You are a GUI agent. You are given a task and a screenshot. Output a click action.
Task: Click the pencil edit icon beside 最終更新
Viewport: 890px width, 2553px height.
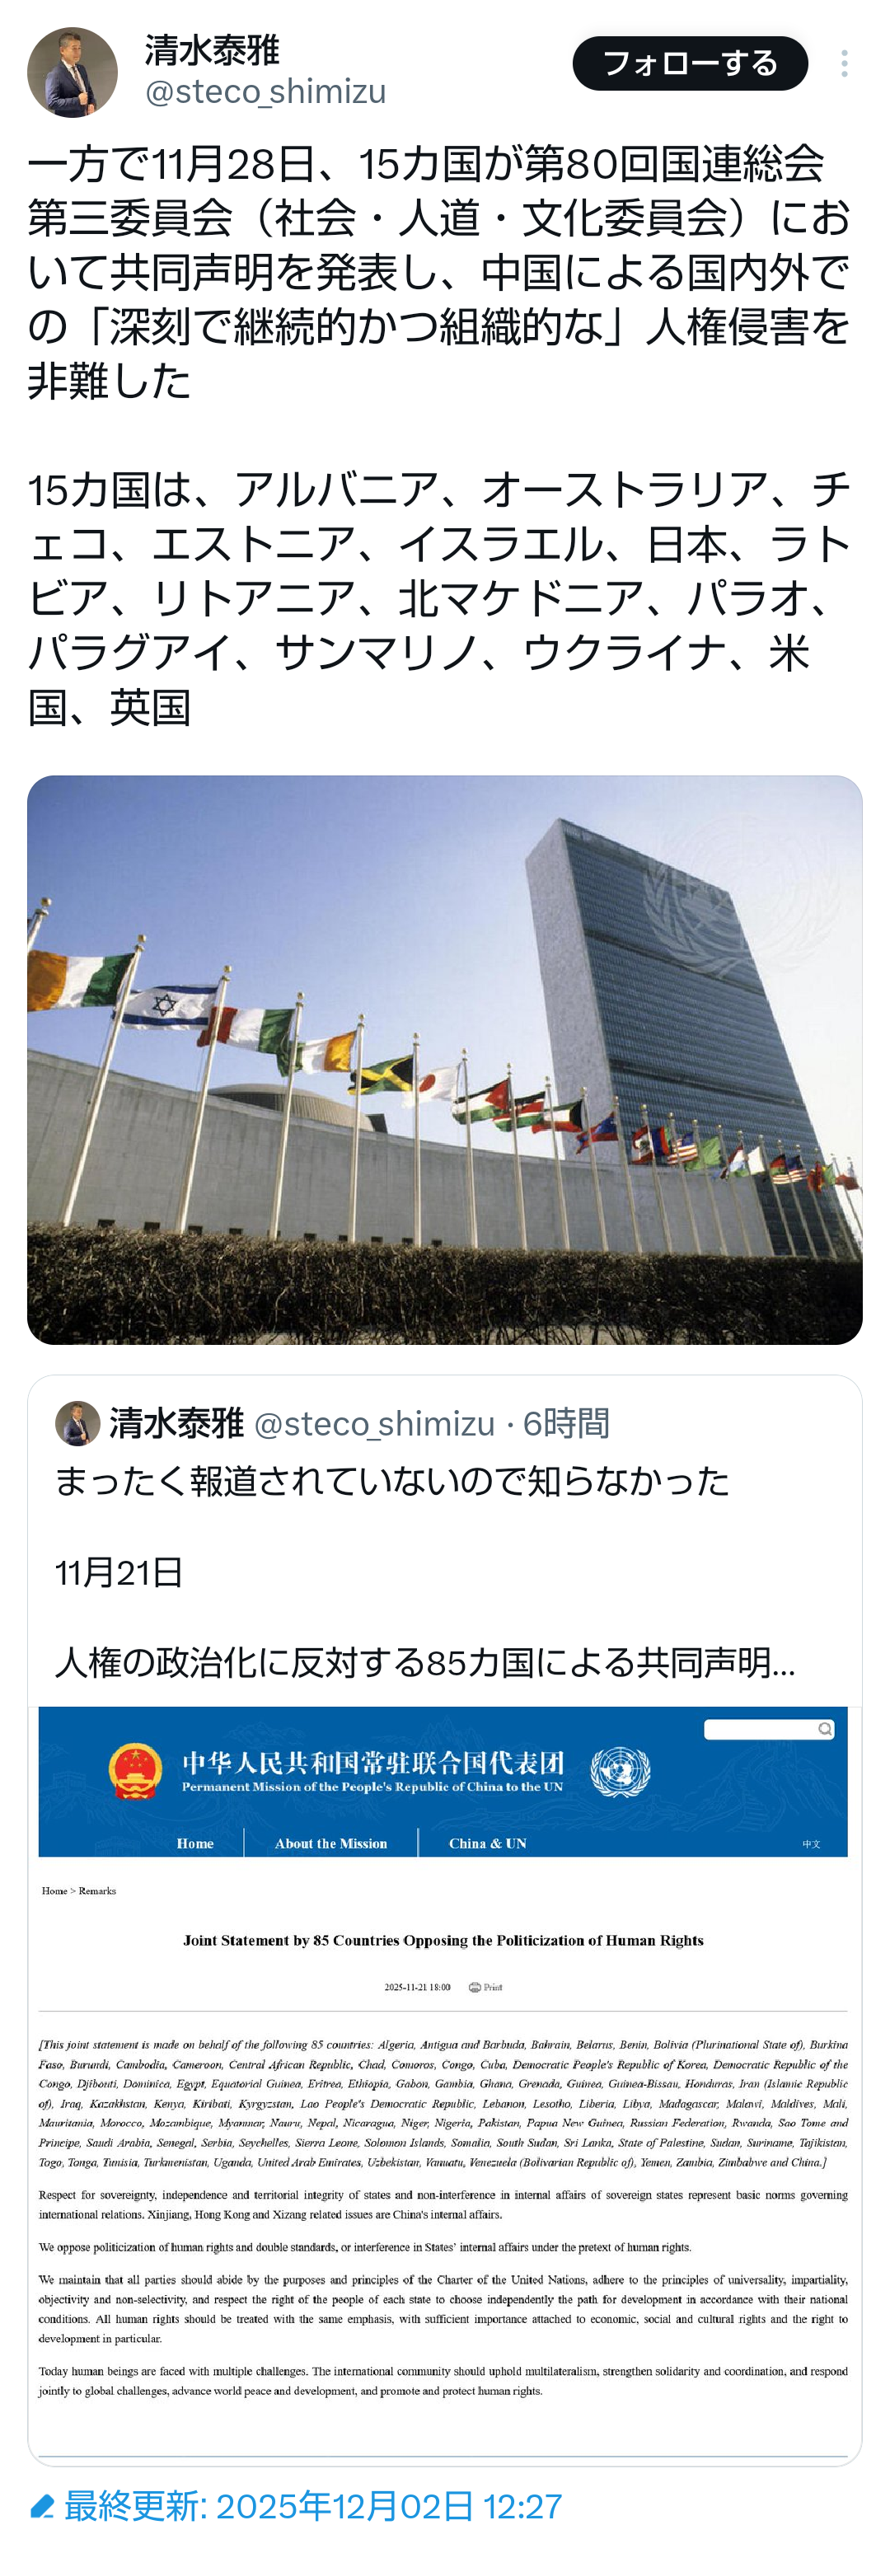pos(42,2506)
